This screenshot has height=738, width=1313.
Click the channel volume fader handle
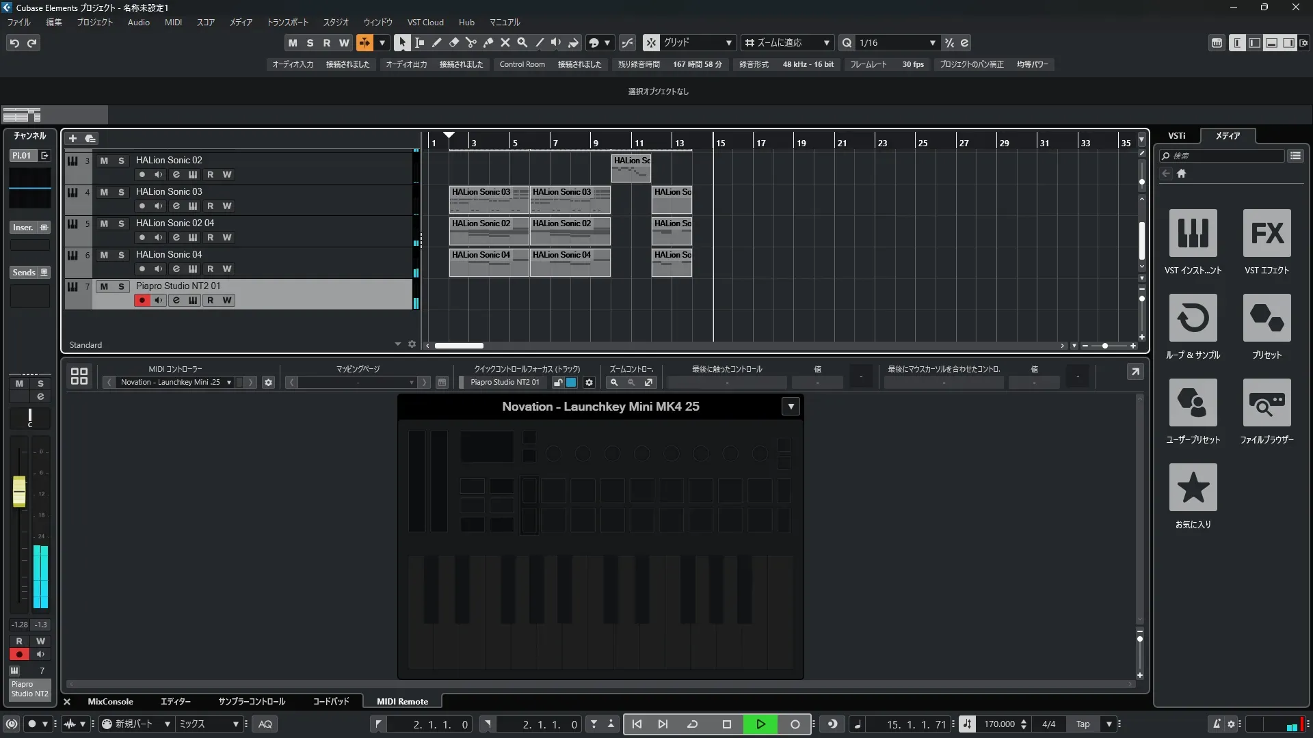19,491
